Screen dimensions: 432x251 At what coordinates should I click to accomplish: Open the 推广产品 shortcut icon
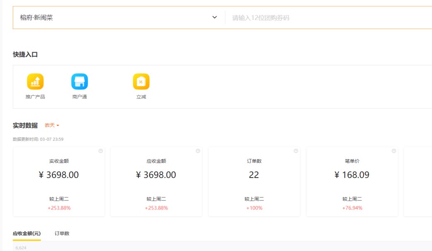click(x=35, y=82)
